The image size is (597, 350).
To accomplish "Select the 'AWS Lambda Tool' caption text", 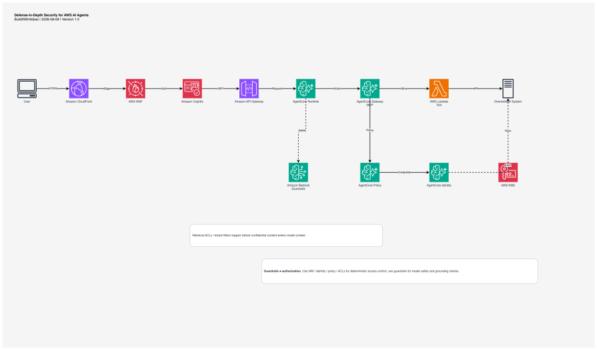I will pos(439,103).
